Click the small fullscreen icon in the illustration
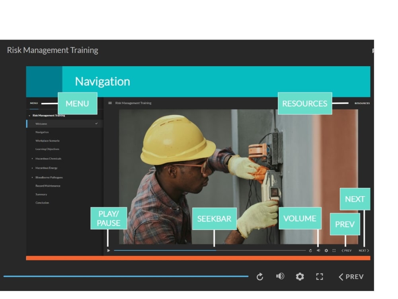Viewport: 398px width, 299px height. [334, 250]
